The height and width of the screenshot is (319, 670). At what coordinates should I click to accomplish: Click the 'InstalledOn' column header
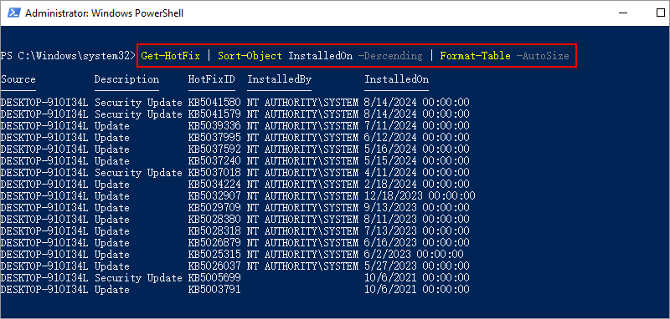(x=396, y=79)
